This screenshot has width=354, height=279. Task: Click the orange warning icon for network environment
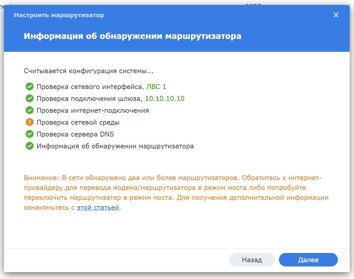(x=30, y=122)
